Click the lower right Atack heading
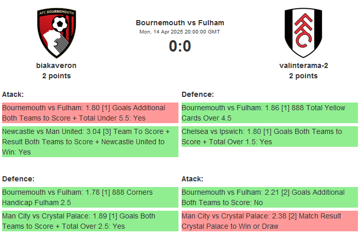Screen dimensions: 360x237 point(192,179)
